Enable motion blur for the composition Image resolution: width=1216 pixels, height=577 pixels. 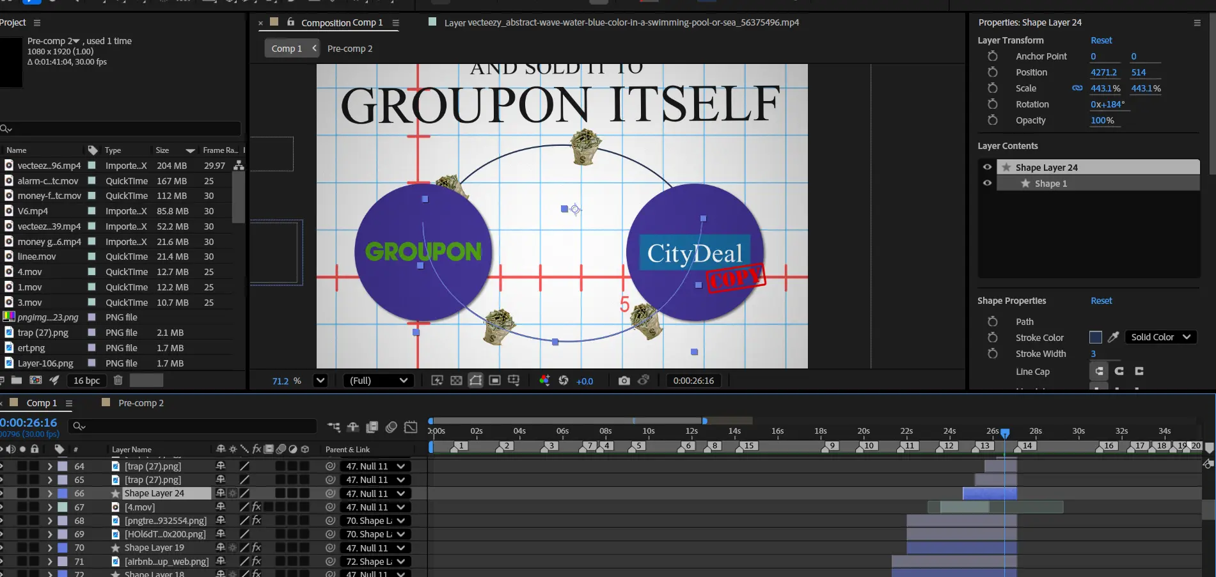tap(391, 427)
